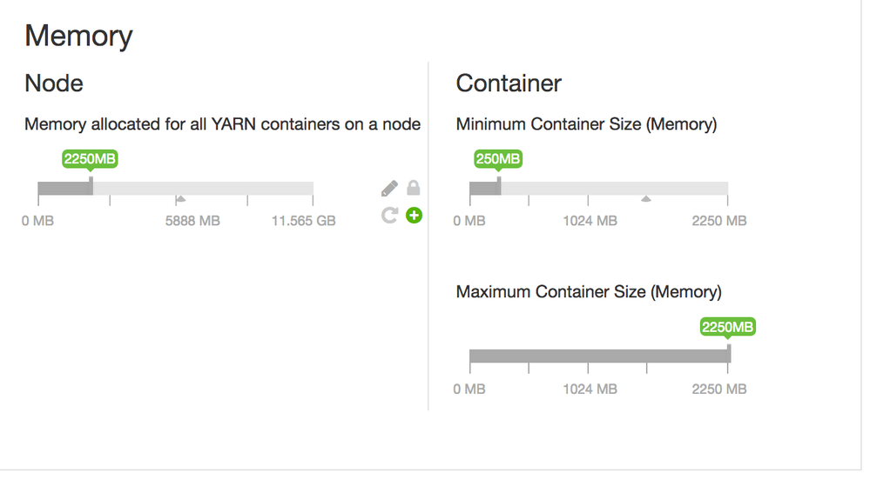Click Minimum Container slider track at 1024 MB

click(590, 189)
